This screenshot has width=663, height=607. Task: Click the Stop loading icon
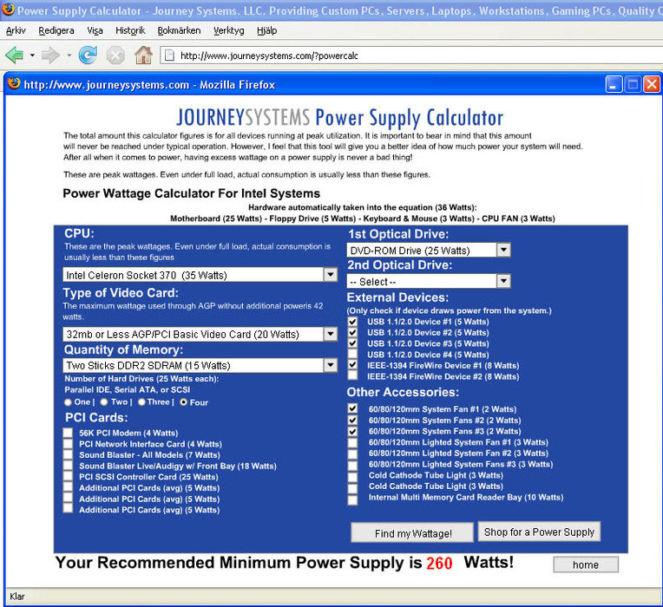pos(115,55)
